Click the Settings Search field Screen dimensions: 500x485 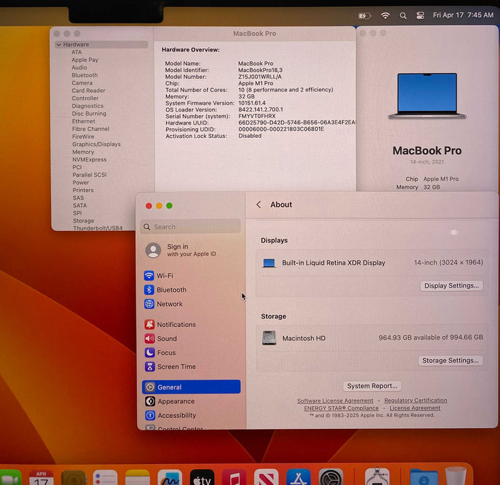coord(190,227)
